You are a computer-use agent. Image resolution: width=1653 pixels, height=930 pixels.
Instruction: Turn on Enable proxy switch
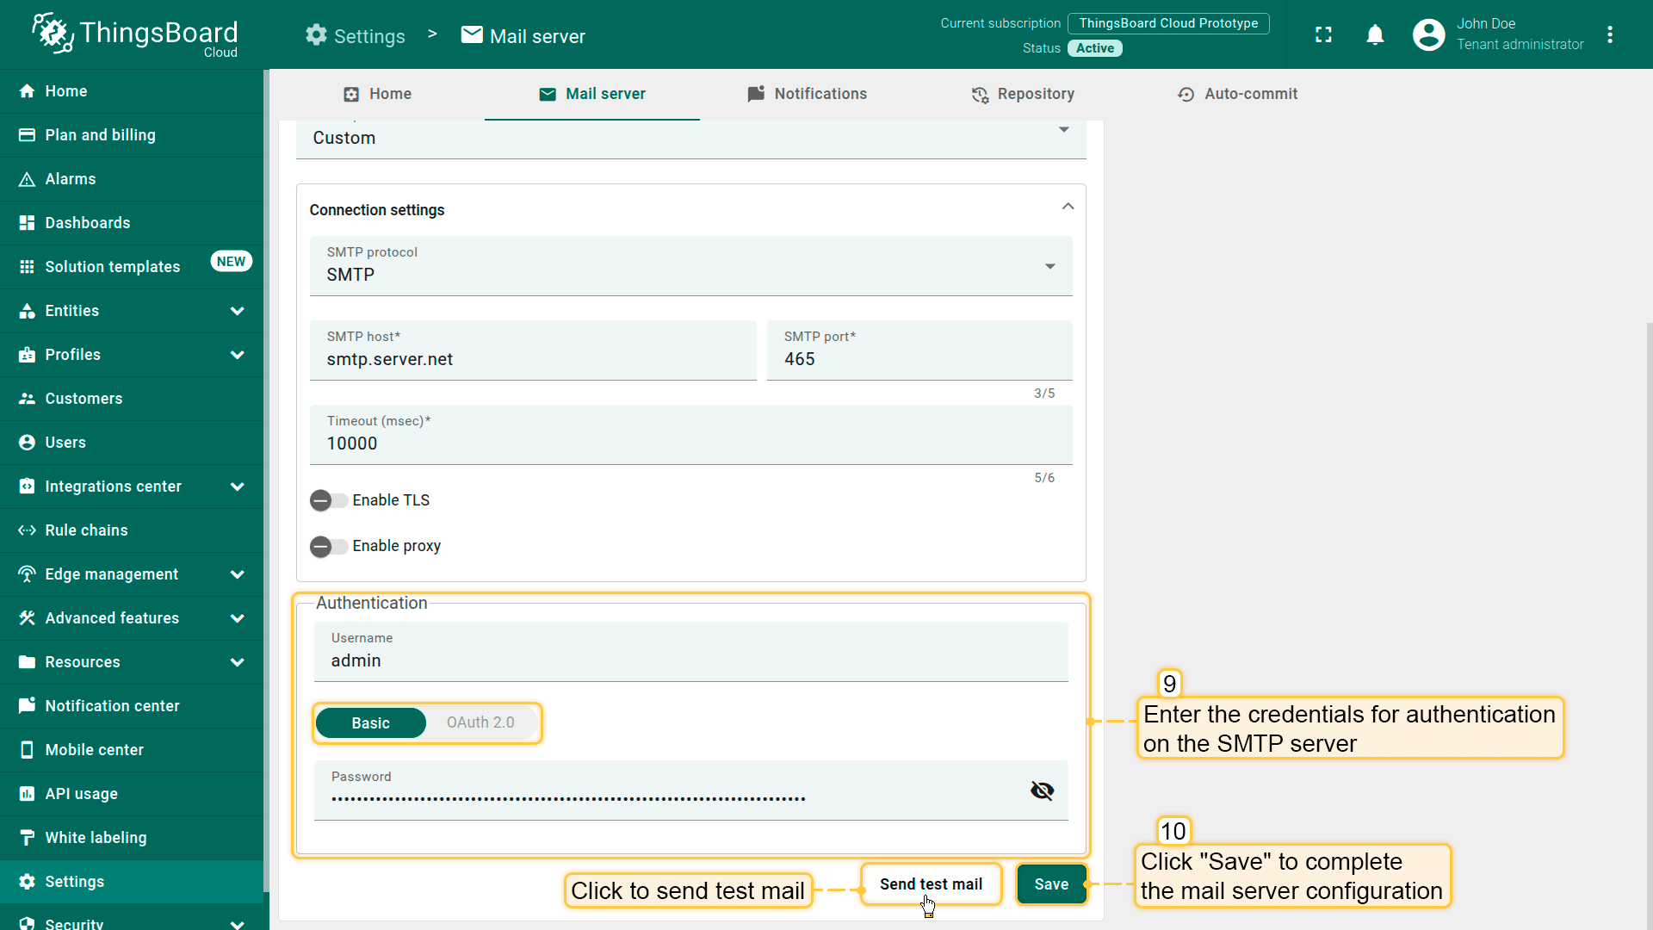[x=328, y=546]
